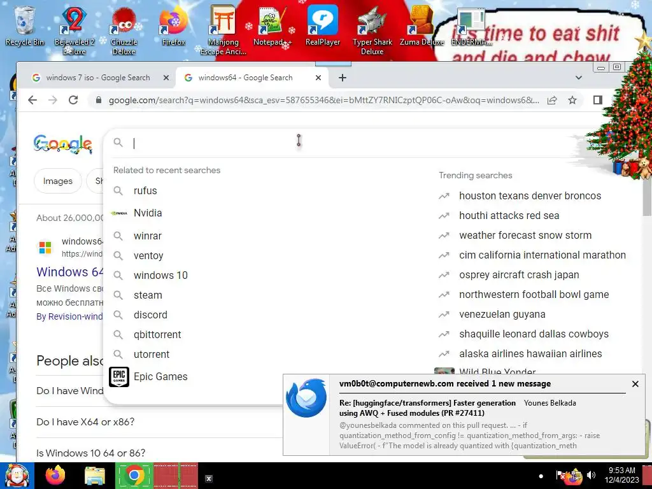Open Notepad++ desktop shortcut
Screen dimensions: 652x489
coord(273,25)
